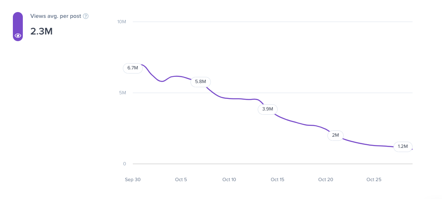The image size is (442, 199).
Task: Select the 6.7M data point label
Action: 133,68
